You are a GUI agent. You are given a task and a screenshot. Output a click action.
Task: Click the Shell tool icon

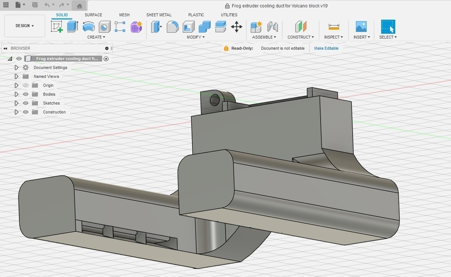(189, 27)
